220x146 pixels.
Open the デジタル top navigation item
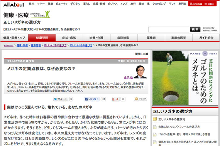[75, 4]
